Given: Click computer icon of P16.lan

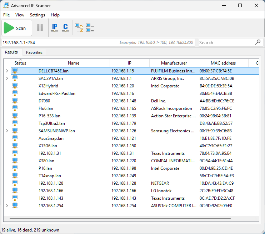Looking at the screenshot, I should tap(15, 168).
